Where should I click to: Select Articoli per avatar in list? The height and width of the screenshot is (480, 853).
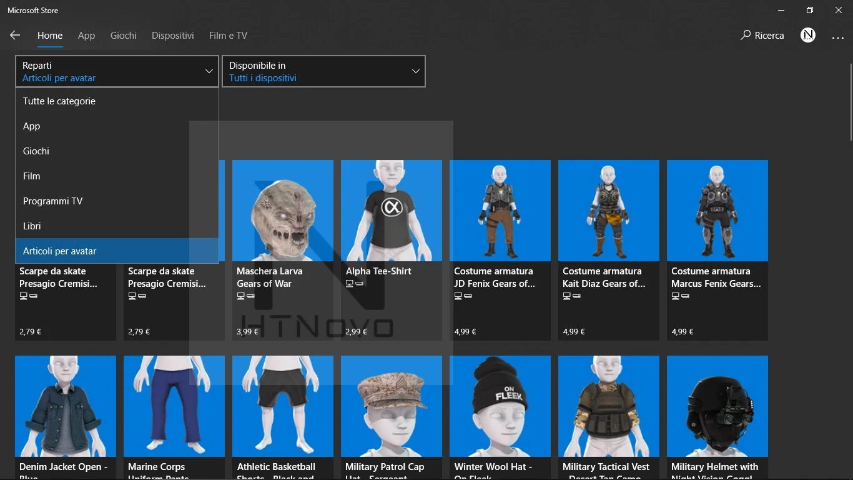click(117, 251)
